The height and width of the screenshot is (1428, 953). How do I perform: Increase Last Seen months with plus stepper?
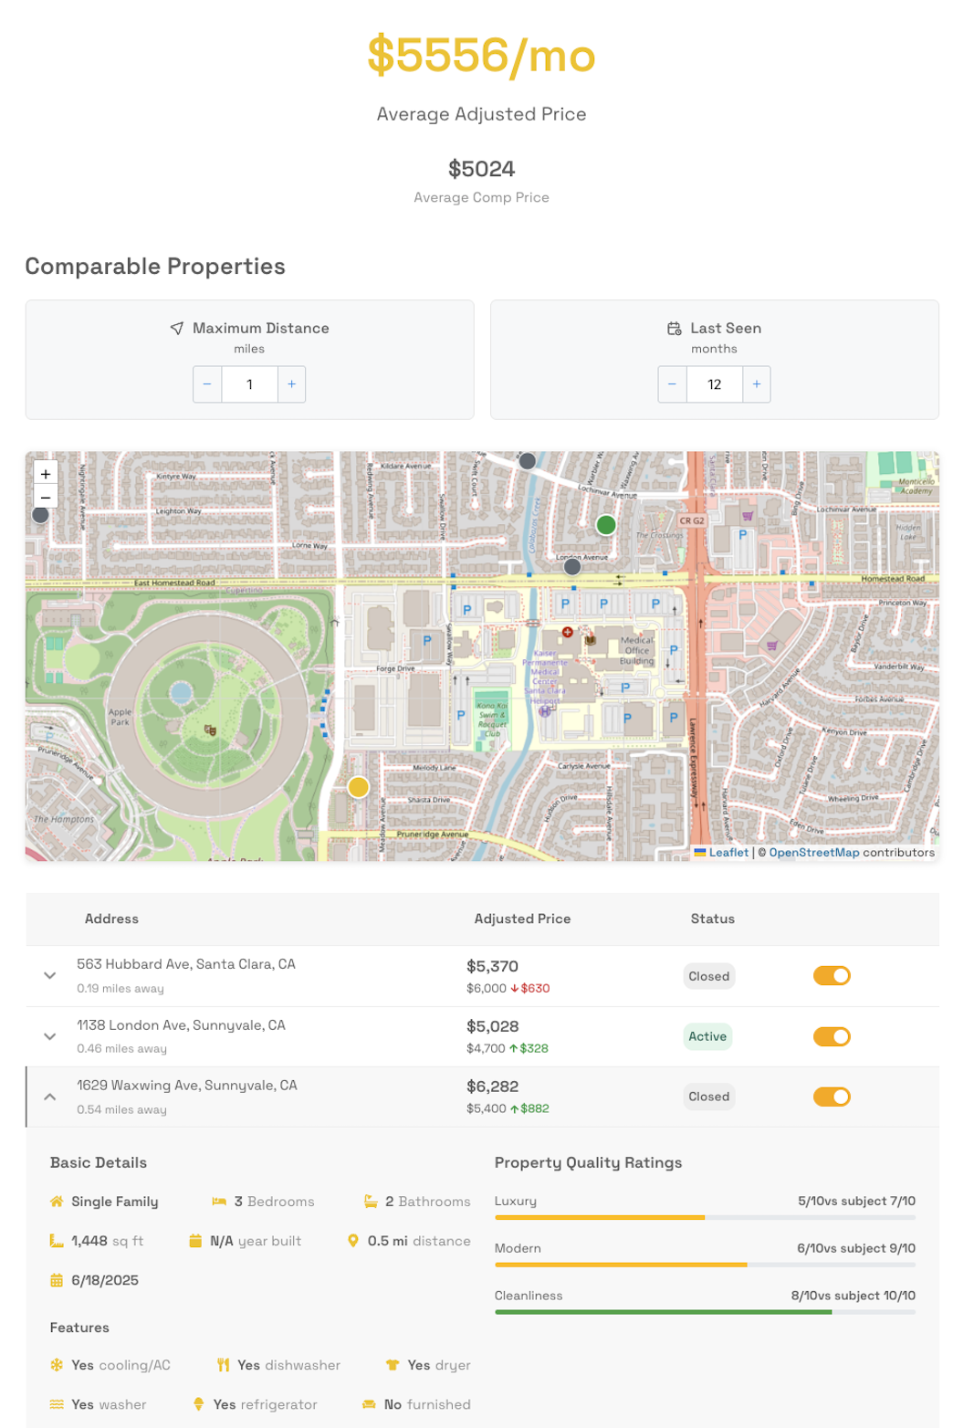tap(756, 384)
